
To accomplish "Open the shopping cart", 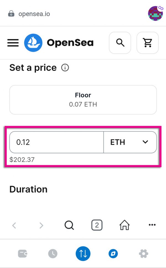I will (147, 43).
